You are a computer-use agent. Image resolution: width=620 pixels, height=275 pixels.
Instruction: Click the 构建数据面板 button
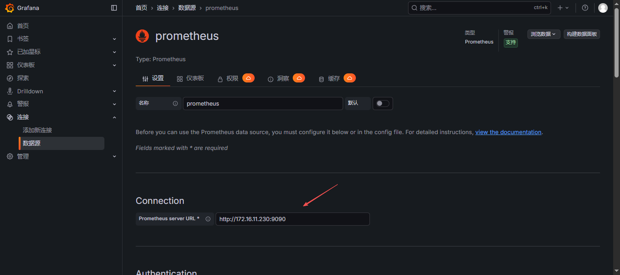pyautogui.click(x=582, y=34)
